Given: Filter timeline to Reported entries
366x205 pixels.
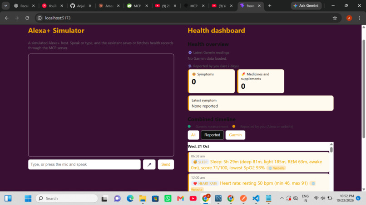Looking at the screenshot, I should tap(212, 135).
